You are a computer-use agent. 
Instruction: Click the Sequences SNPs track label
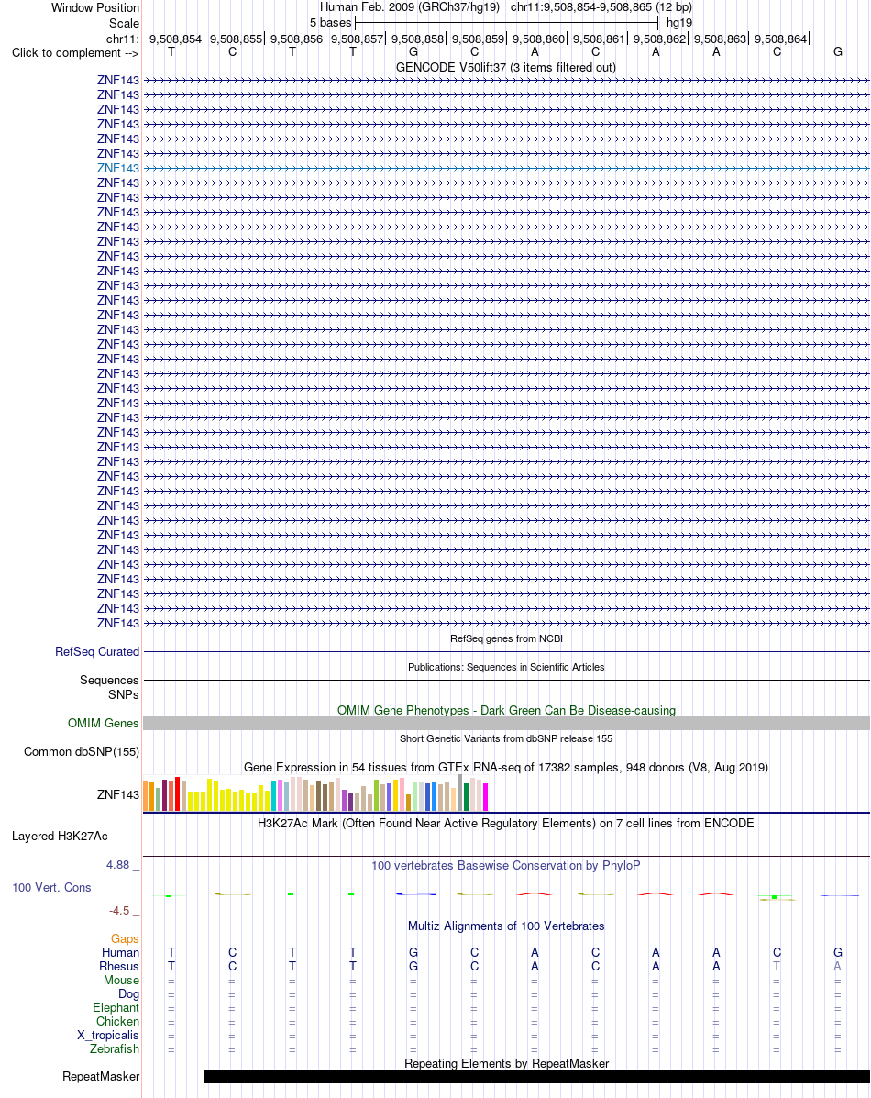click(109, 687)
